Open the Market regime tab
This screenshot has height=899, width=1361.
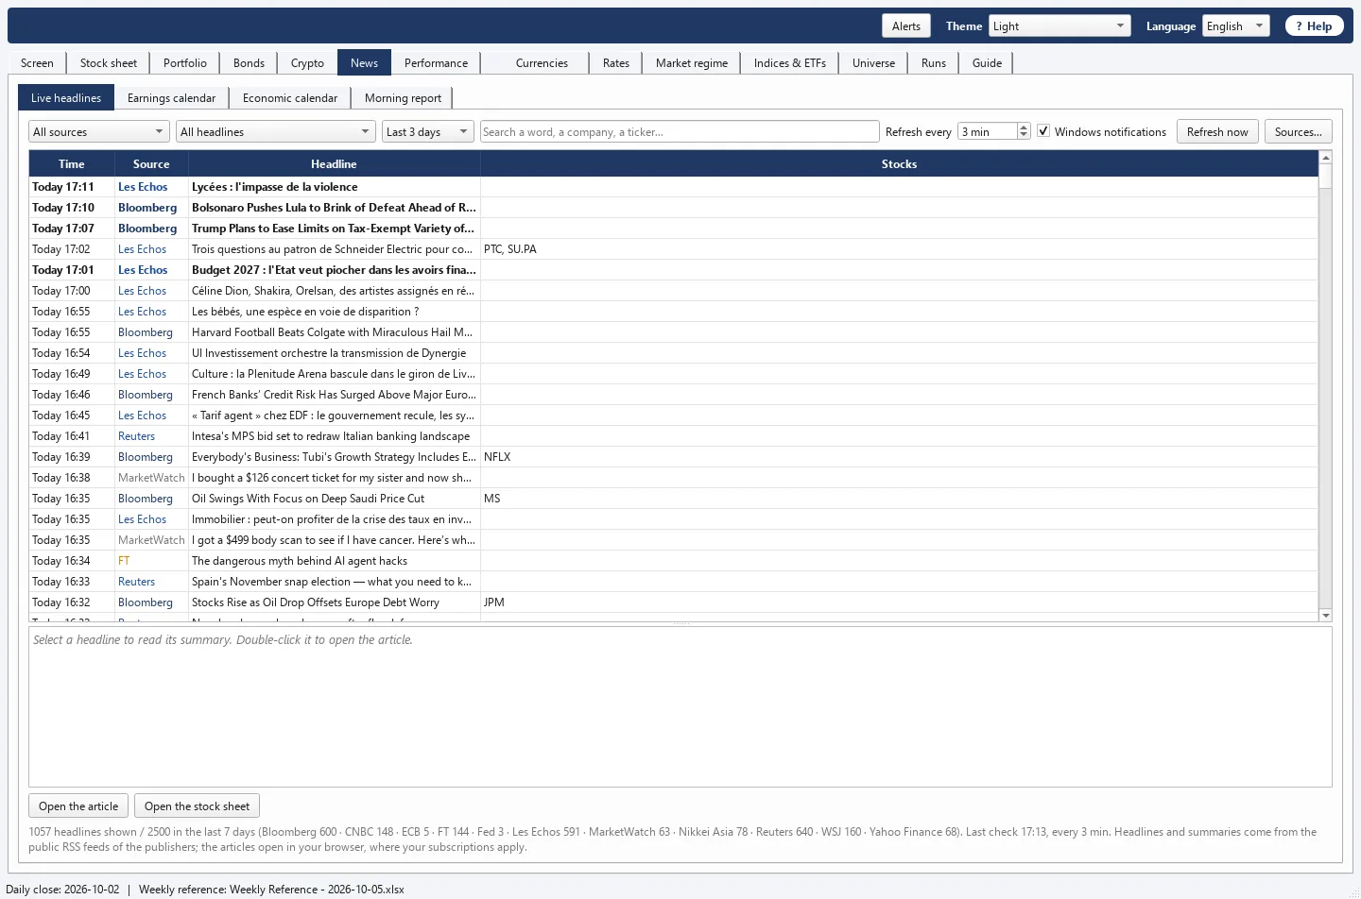coord(692,63)
